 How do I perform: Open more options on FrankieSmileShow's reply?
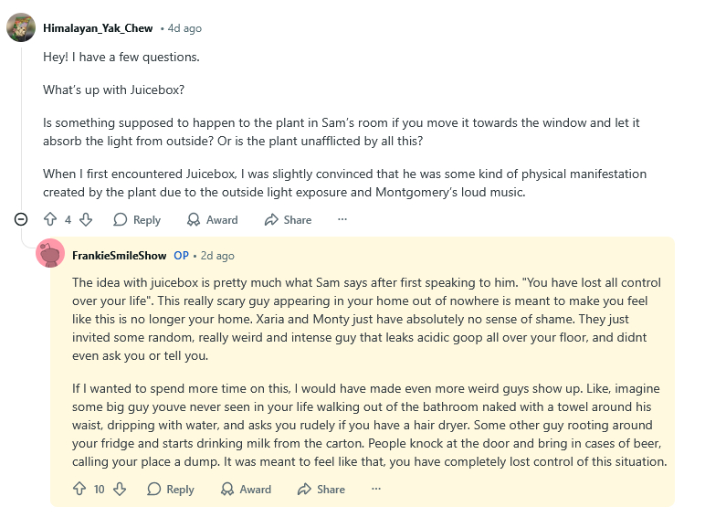[x=376, y=490]
